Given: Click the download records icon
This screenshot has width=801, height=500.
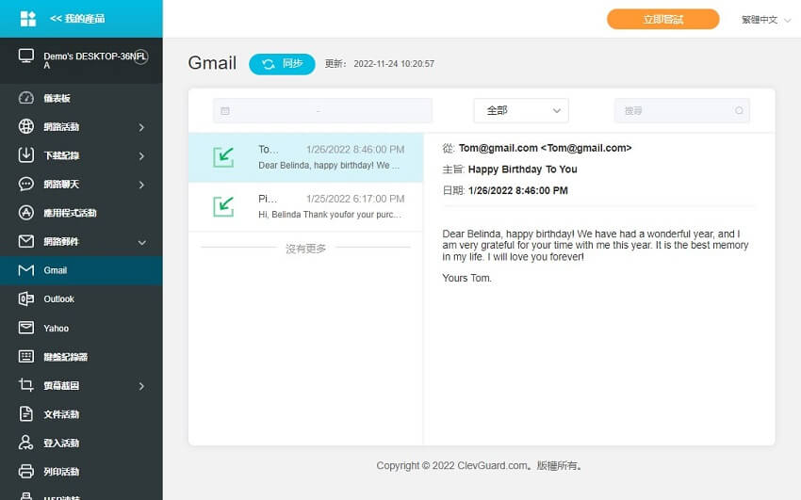Looking at the screenshot, I should [x=26, y=155].
